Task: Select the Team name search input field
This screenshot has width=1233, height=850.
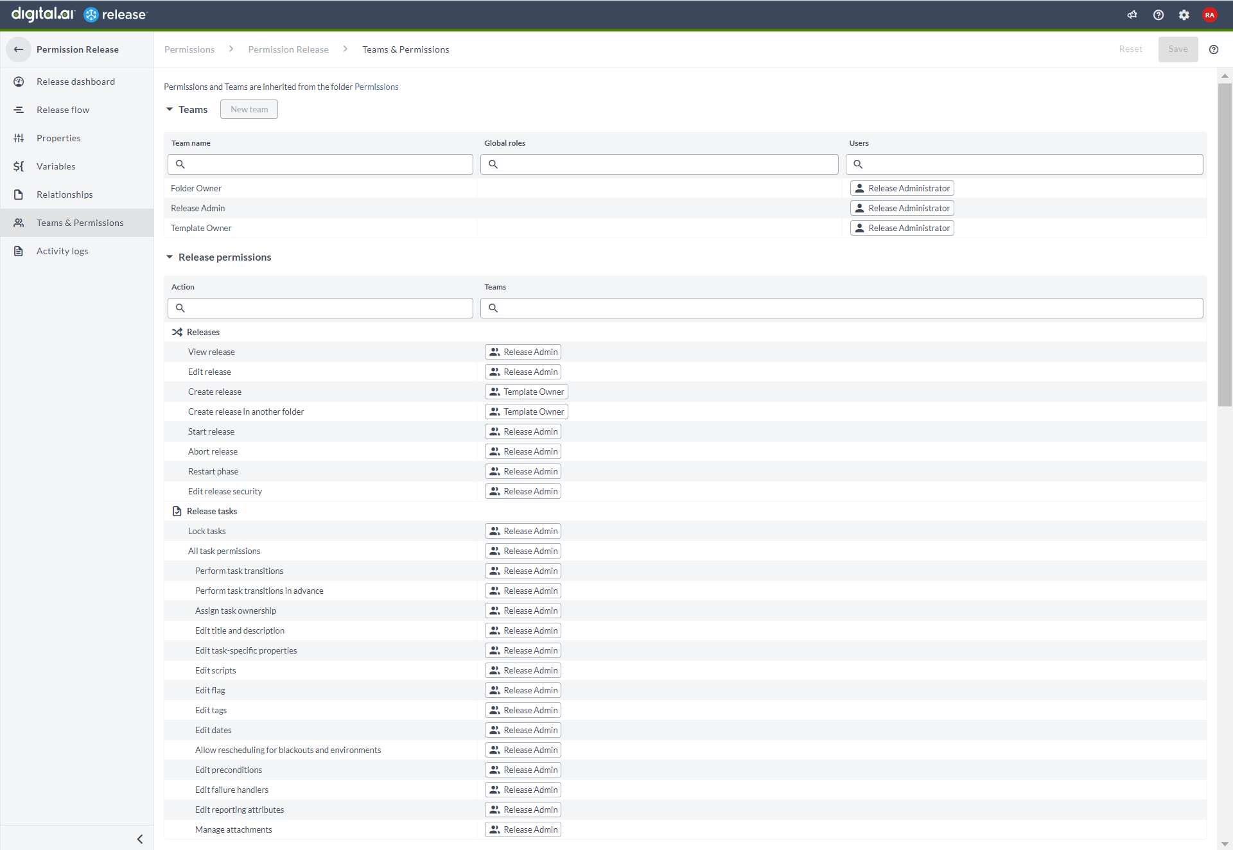Action: [320, 164]
